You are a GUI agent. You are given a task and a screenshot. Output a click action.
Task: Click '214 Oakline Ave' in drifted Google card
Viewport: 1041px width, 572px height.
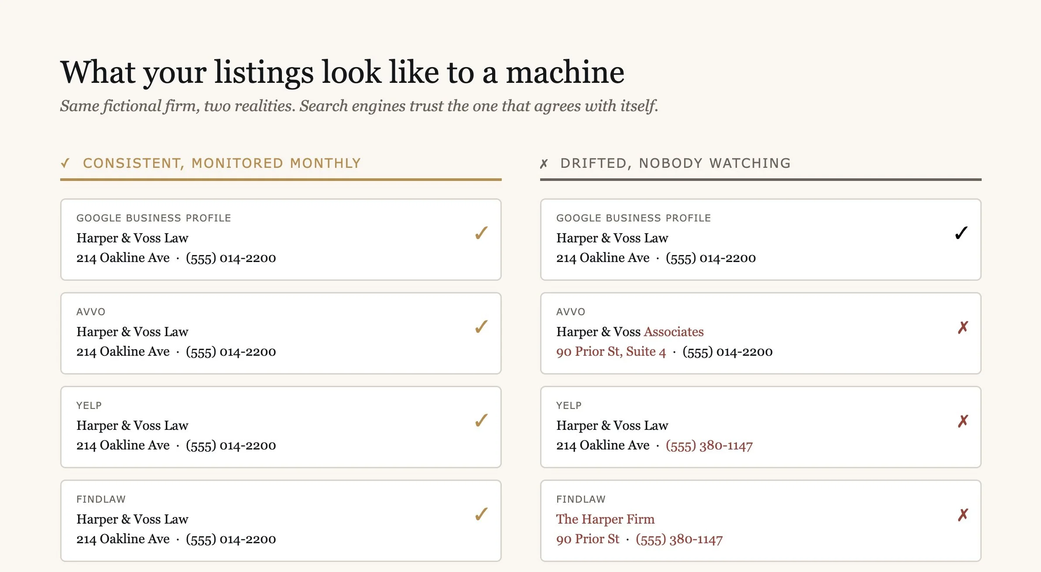pyautogui.click(x=603, y=258)
